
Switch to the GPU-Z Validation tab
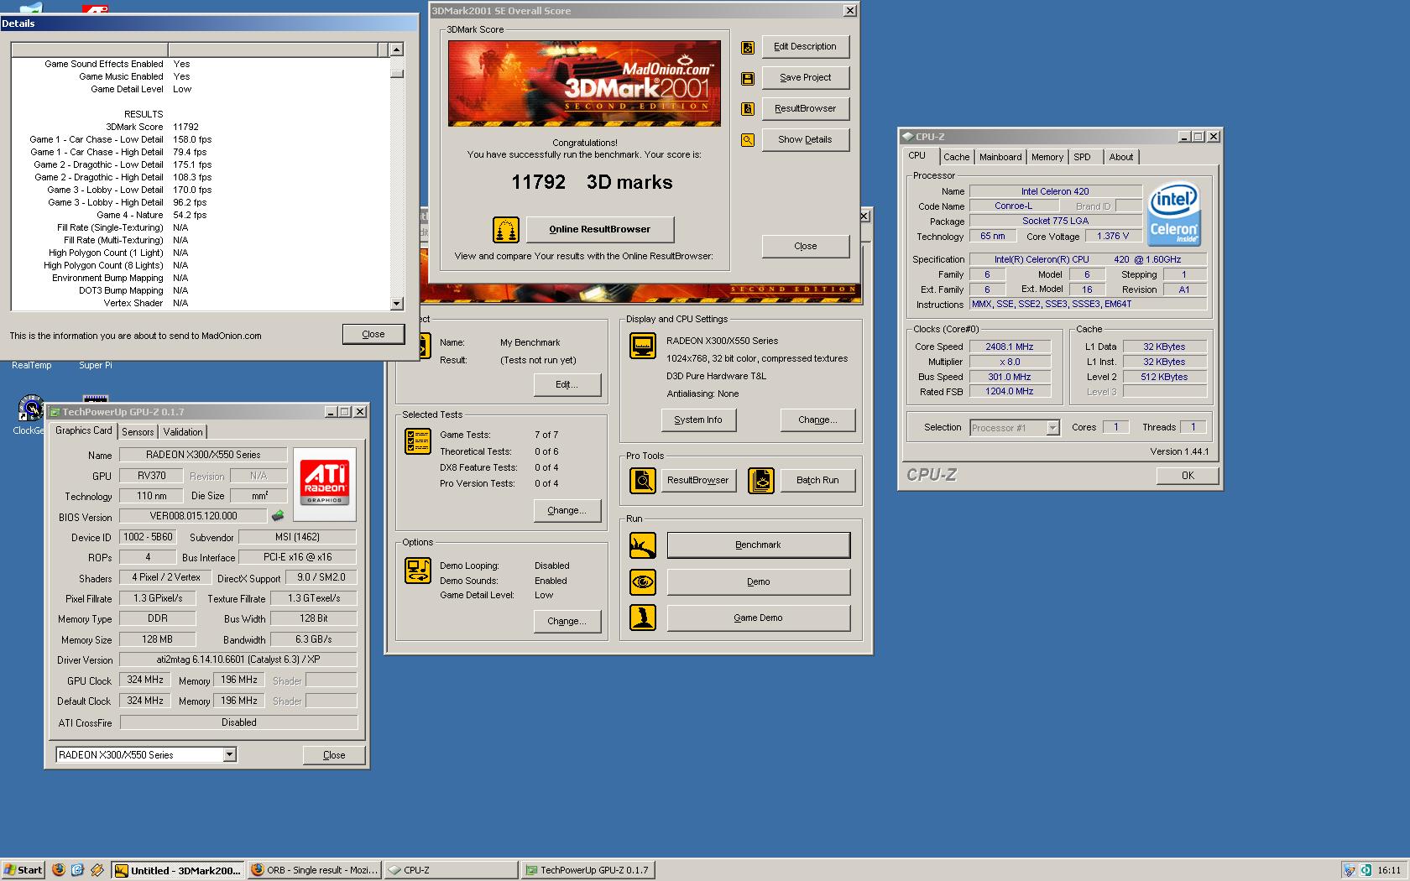[x=183, y=432]
